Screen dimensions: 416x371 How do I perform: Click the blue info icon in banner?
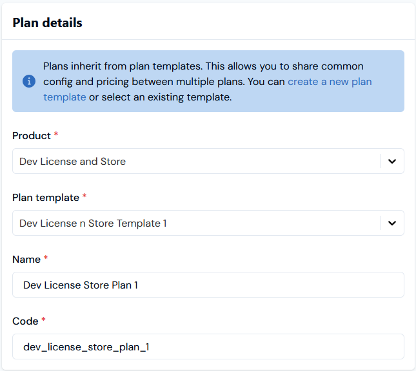tap(29, 81)
